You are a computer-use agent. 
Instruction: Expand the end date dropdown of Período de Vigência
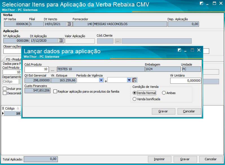tap(129, 80)
